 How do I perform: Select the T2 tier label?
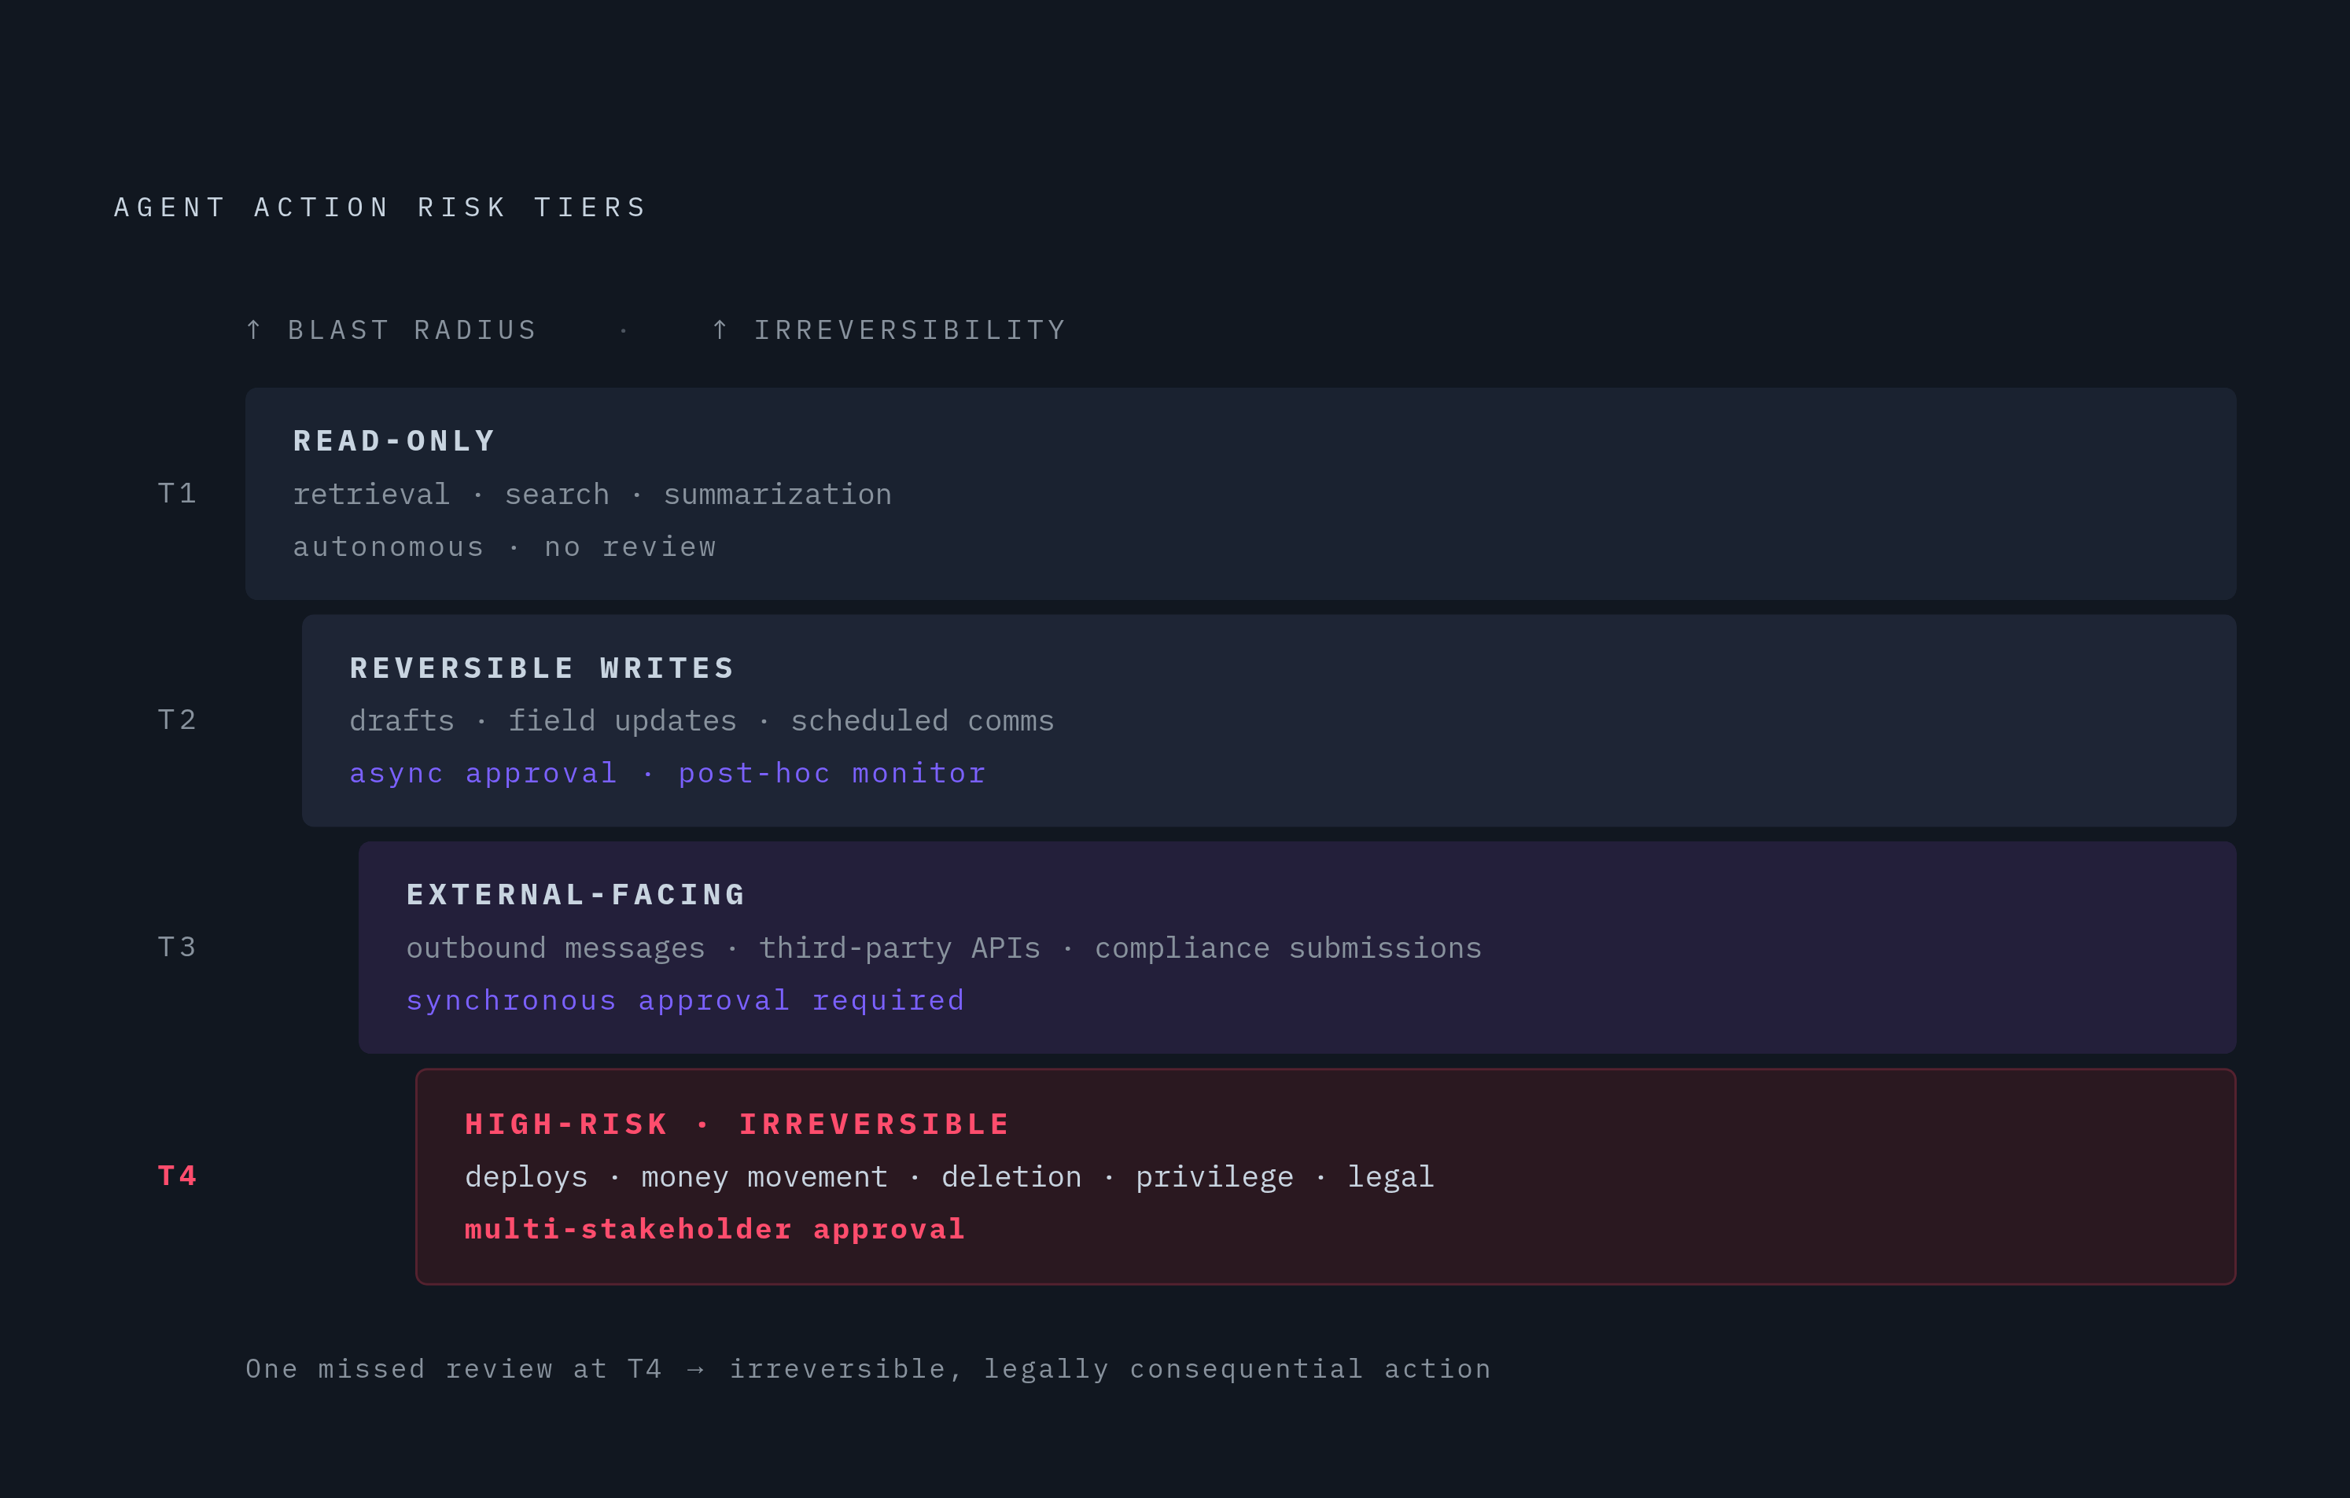pyautogui.click(x=178, y=720)
